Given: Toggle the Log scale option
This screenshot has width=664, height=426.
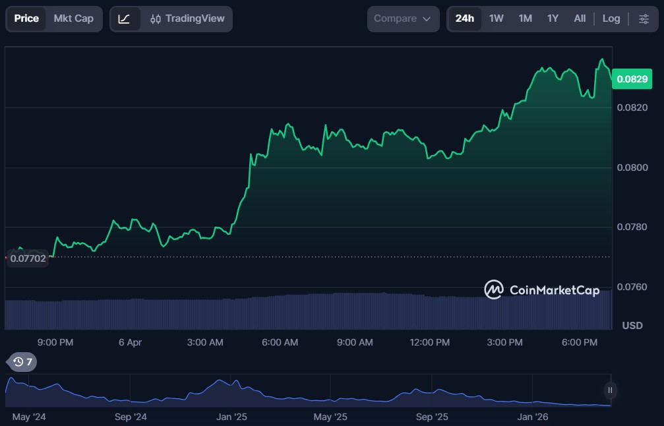Looking at the screenshot, I should point(611,18).
